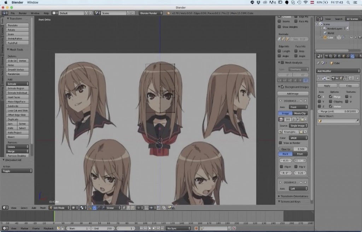Open the Object cube properties tab
362x232 pixels.
[x=344, y=56]
